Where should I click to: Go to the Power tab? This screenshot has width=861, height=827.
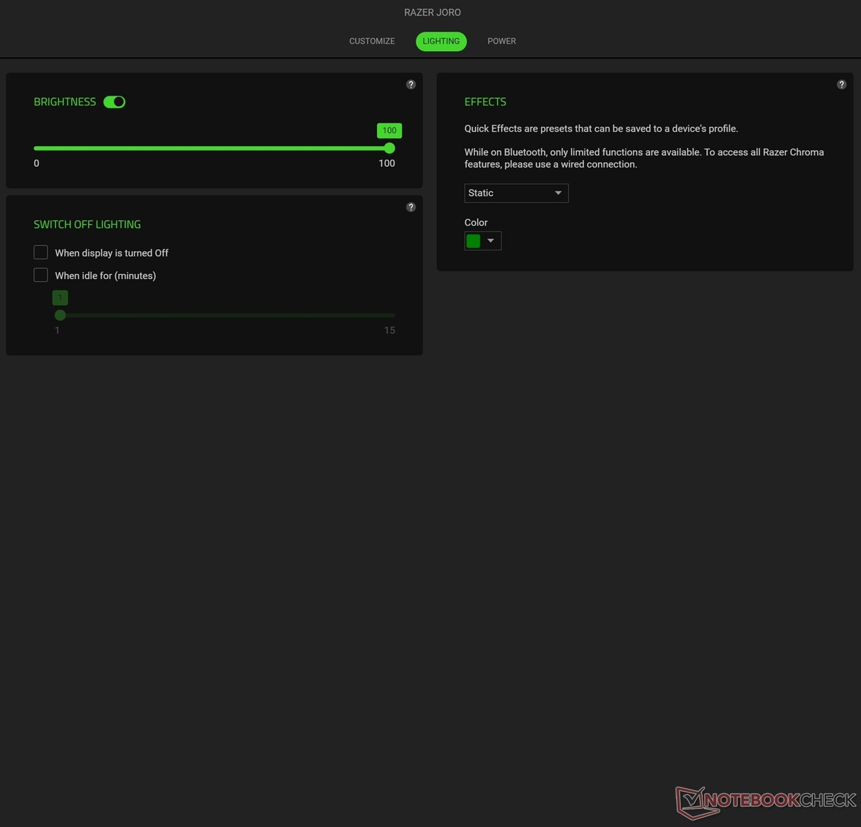(x=502, y=41)
